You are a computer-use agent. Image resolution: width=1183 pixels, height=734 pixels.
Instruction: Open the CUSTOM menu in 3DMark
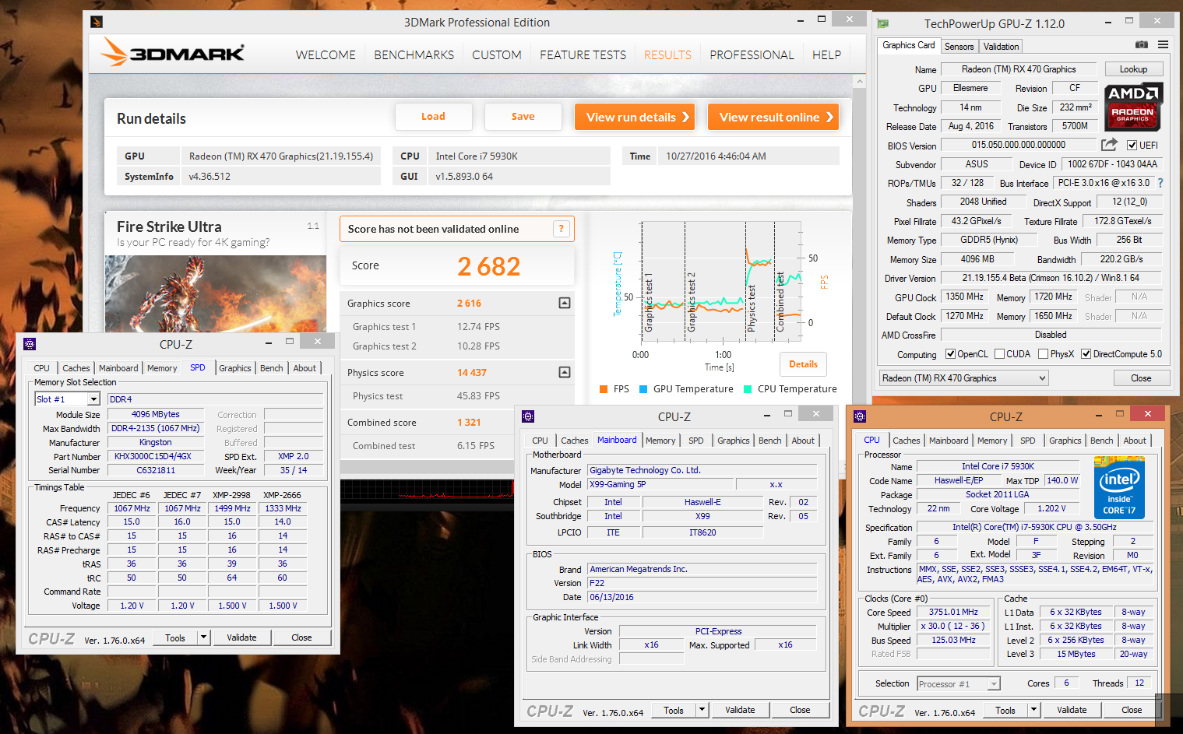coord(497,55)
